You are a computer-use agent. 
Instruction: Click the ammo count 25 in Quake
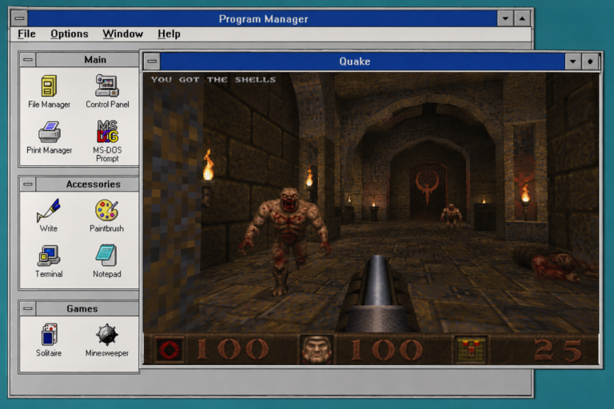558,351
